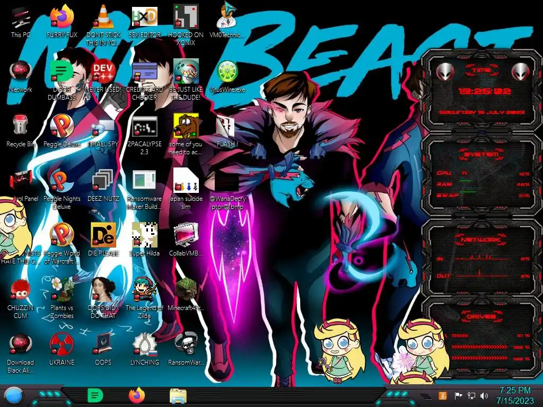
Task: Click the NETWORK panel header in widget
Action: click(481, 240)
